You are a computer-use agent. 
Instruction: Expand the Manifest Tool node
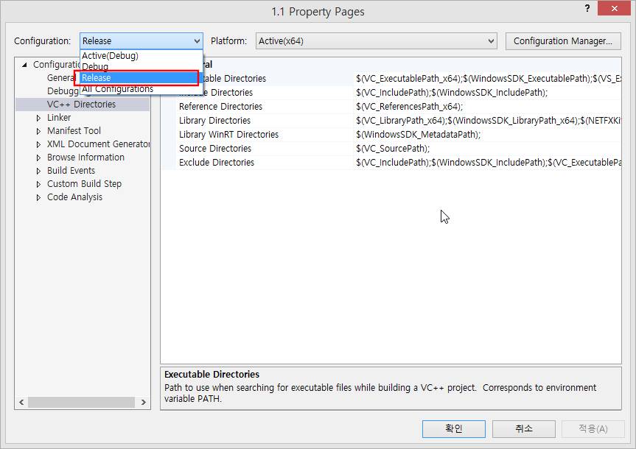[39, 131]
